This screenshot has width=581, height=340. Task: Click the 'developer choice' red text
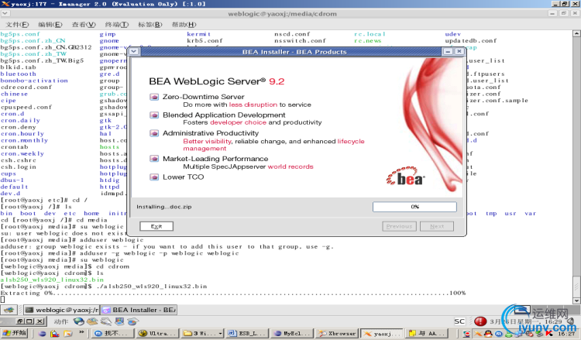[238, 122]
